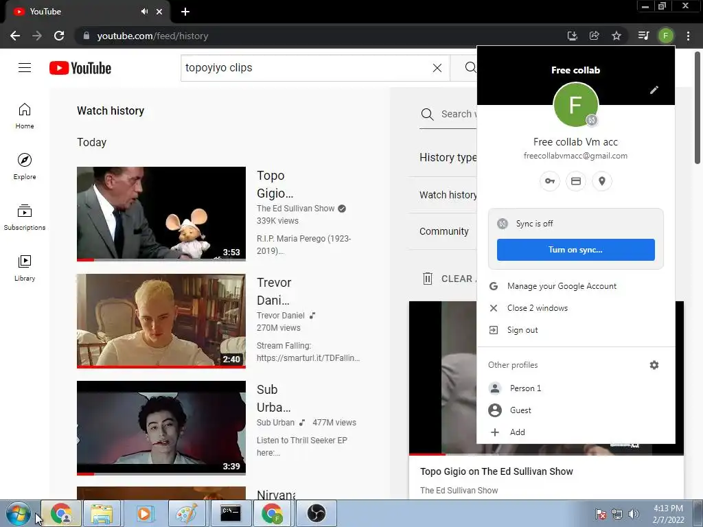Open Subscriptions in the sidebar
Screen dimensions: 703x527
(x=25, y=218)
